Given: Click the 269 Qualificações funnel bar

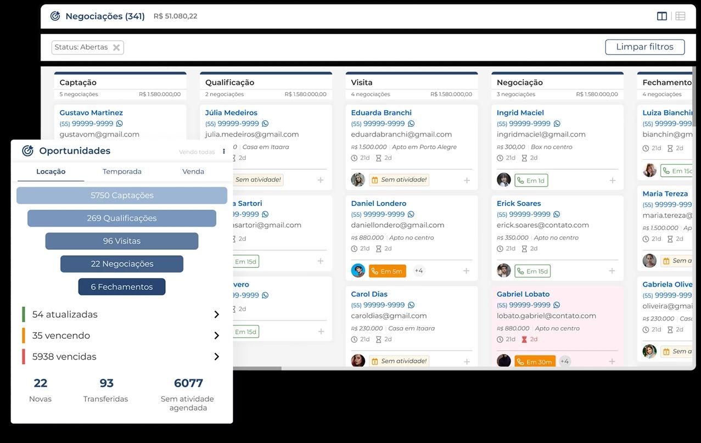Looking at the screenshot, I should pos(122,218).
